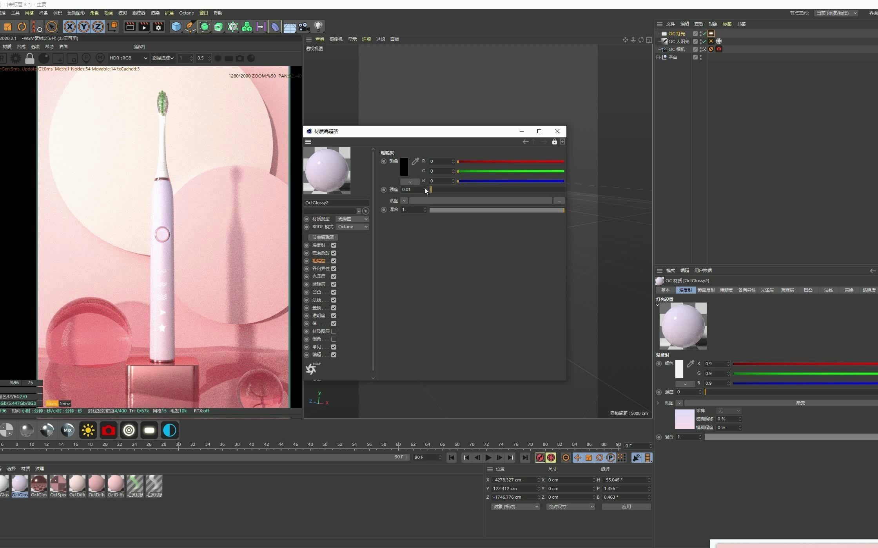Click the red R gradient slider in the material editor
Screen dimensions: 878x548
(510, 161)
